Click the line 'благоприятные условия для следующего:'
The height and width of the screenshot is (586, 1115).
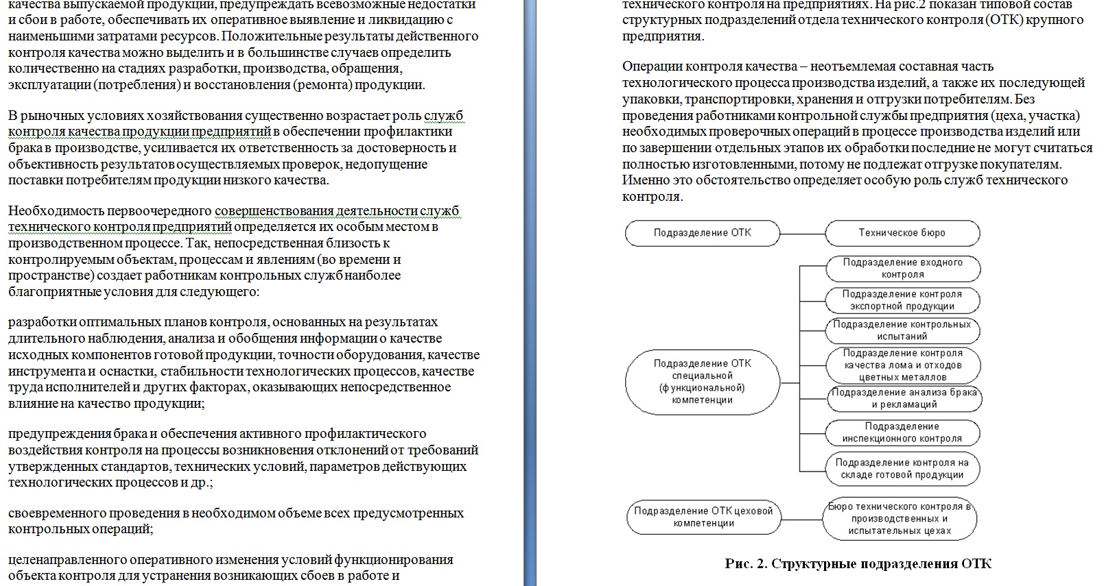tap(134, 291)
